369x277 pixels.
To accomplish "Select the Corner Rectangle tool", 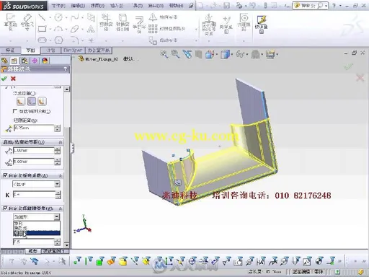I will click(x=42, y=29).
